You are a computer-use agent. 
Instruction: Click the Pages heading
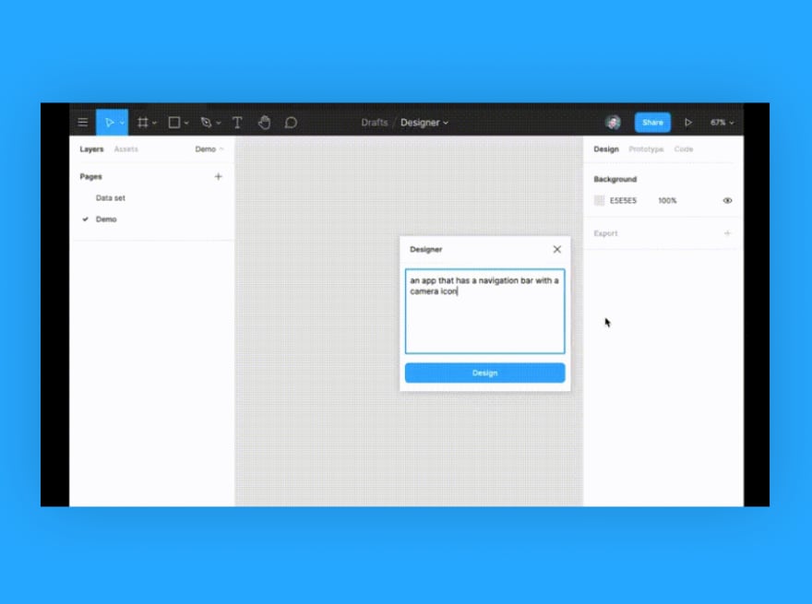(x=90, y=176)
